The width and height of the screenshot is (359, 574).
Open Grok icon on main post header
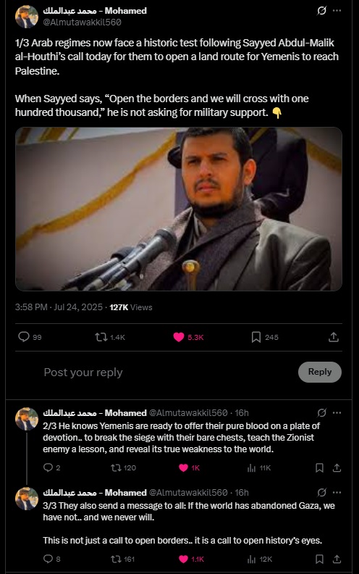tap(321, 11)
